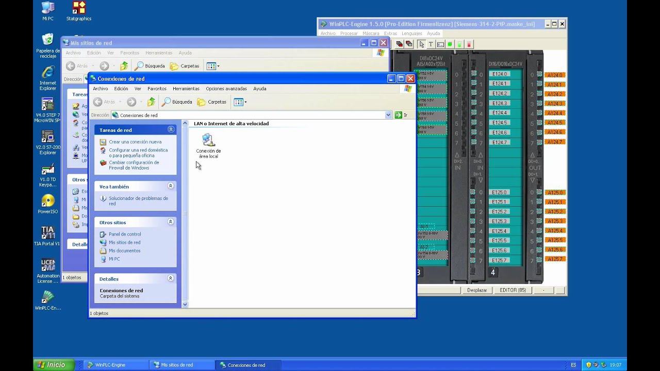This screenshot has width=660, height=371.
Task: Open Internet Explorer desktop icon
Action: point(48,78)
